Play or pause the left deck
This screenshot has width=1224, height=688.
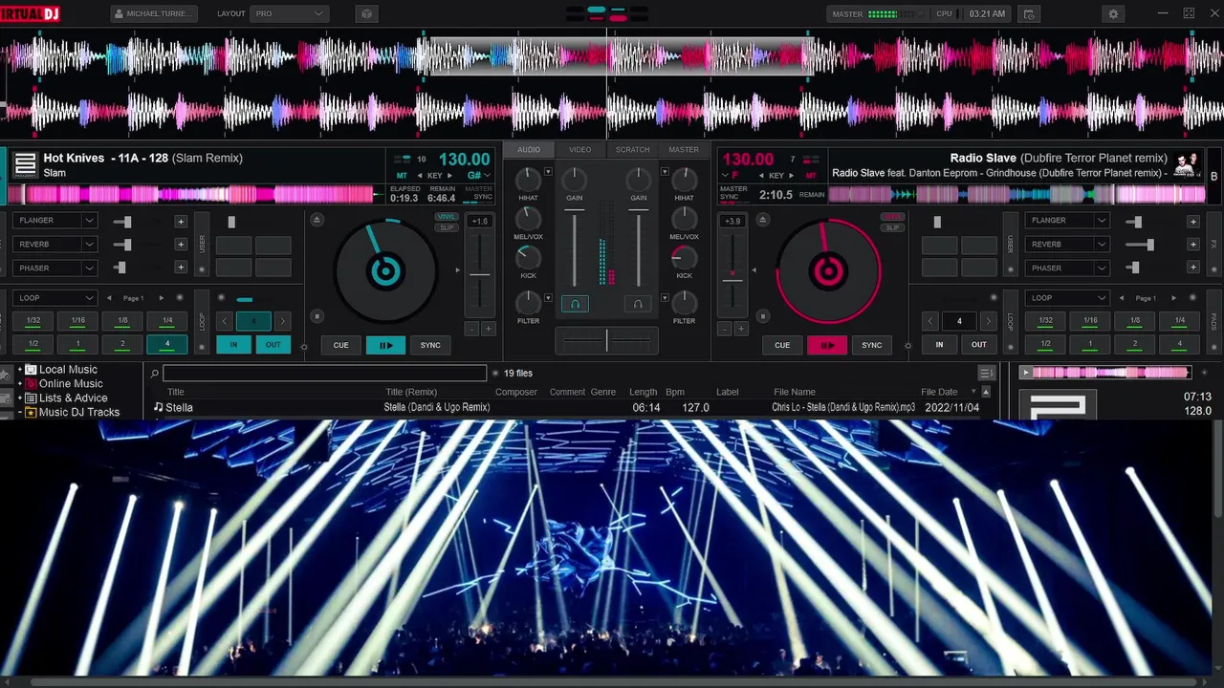click(x=385, y=345)
